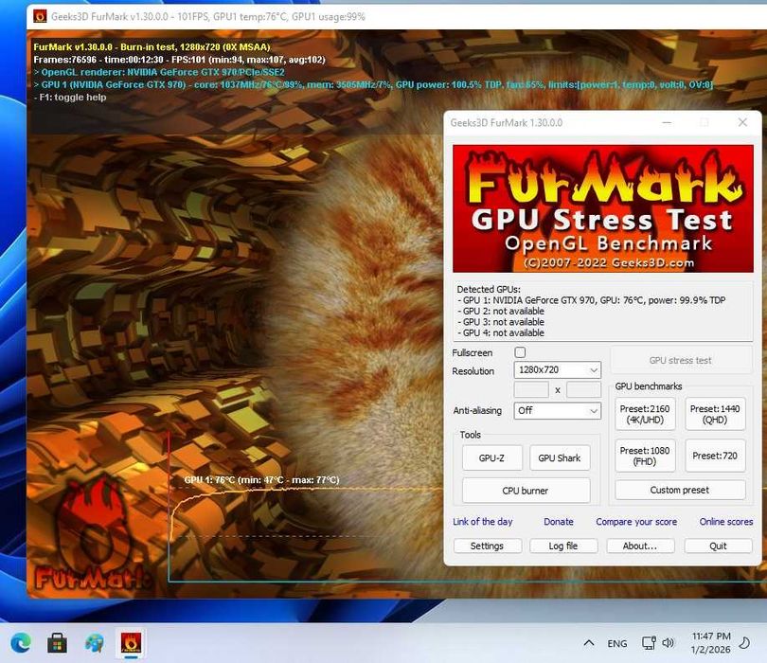The height and width of the screenshot is (663, 767).
Task: Click the ENG language indicator
Action: (616, 643)
